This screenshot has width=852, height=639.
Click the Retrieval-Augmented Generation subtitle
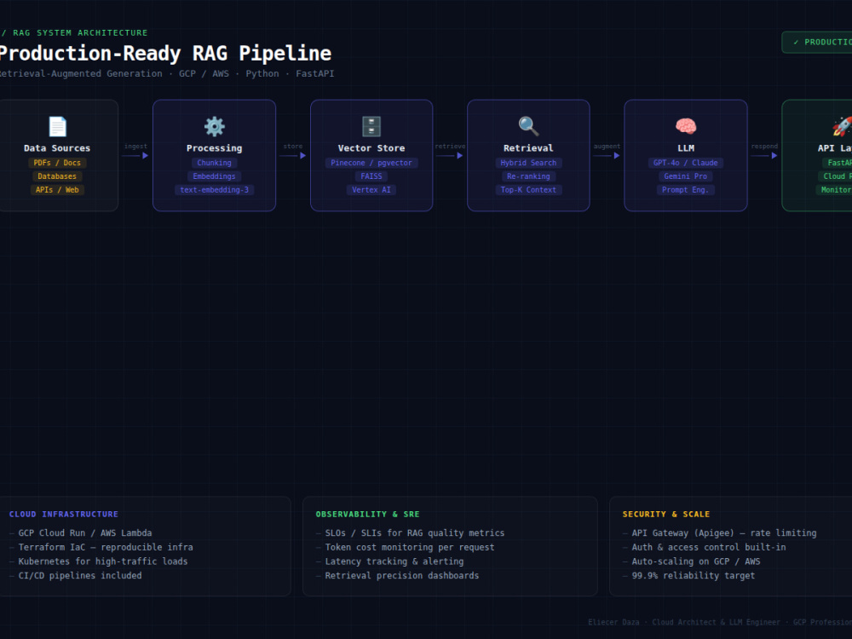point(81,74)
